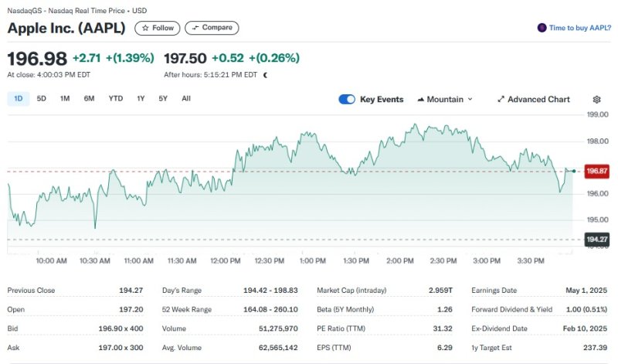
Task: Click the Market Cap value 2.959T
Action: tap(440, 291)
